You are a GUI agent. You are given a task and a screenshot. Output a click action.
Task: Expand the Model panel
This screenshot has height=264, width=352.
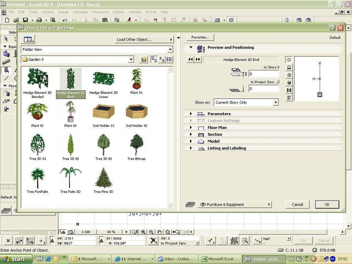click(191, 141)
